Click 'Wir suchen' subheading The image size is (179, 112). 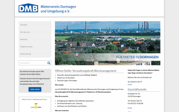tap(59, 85)
